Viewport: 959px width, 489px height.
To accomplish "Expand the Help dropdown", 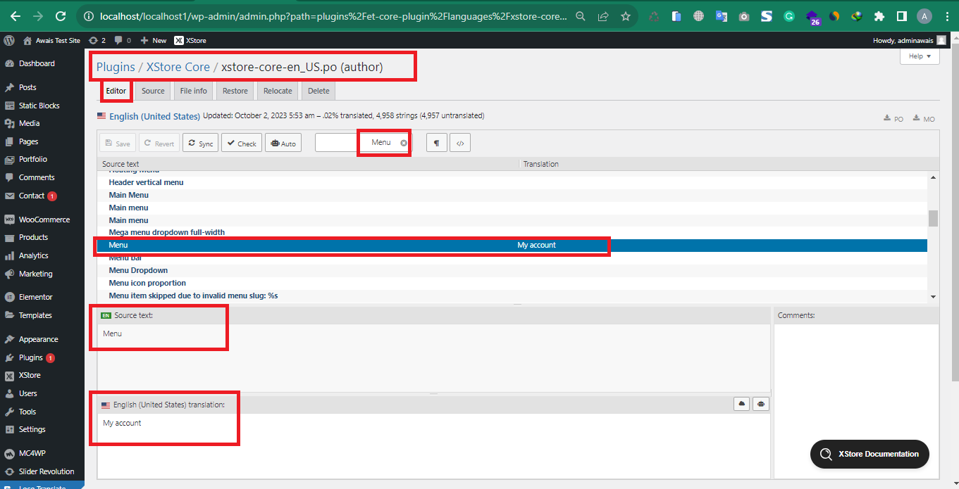I will pos(920,56).
